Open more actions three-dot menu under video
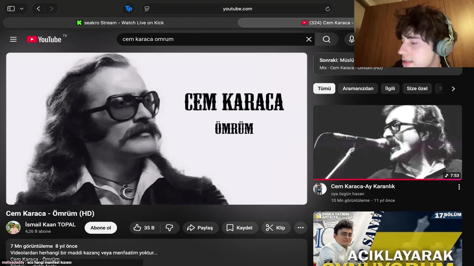The width and height of the screenshot is (474, 266). pyautogui.click(x=301, y=228)
